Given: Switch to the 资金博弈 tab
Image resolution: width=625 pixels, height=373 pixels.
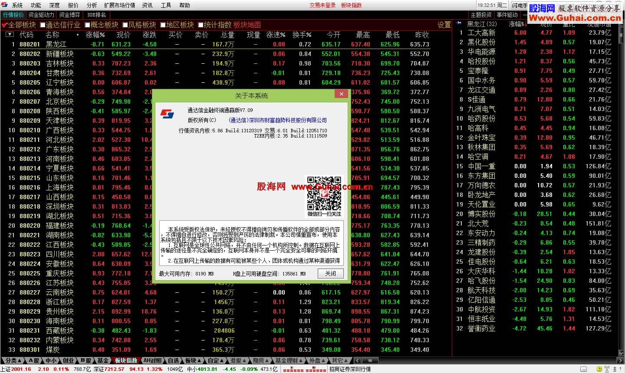Looking at the screenshot, I should coord(70,15).
